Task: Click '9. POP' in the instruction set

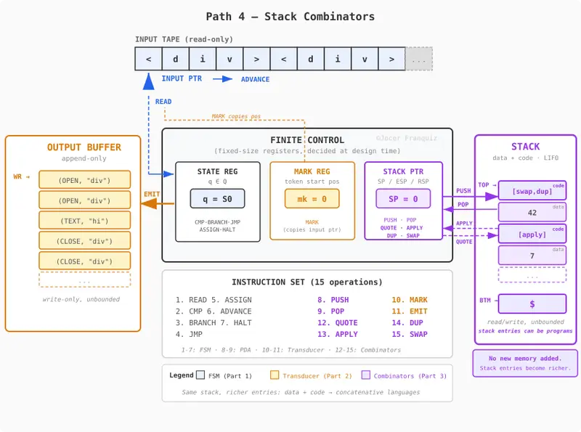Action: tap(331, 311)
